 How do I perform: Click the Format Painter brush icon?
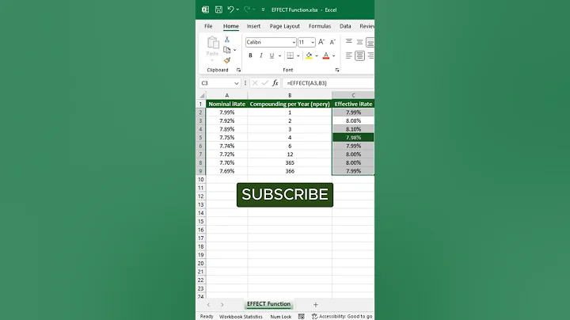[x=227, y=60]
